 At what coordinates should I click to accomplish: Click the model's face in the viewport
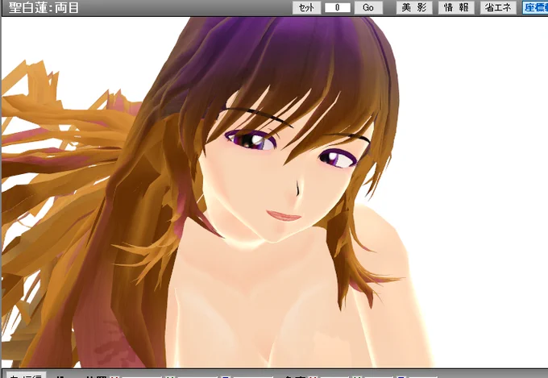280,175
